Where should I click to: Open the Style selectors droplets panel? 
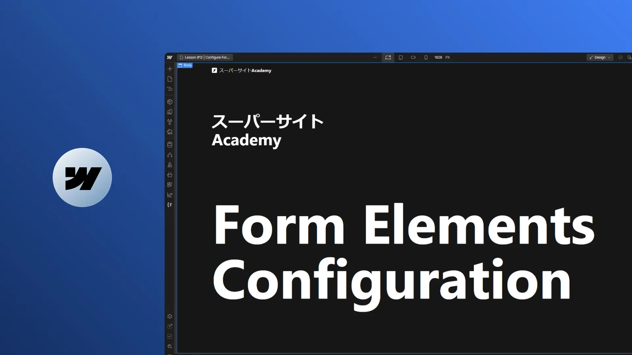tap(170, 122)
